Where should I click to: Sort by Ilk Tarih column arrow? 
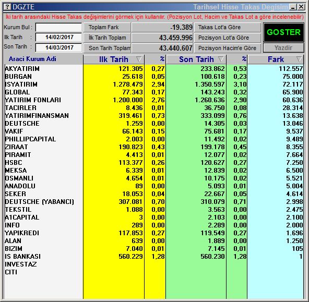click(139, 59)
